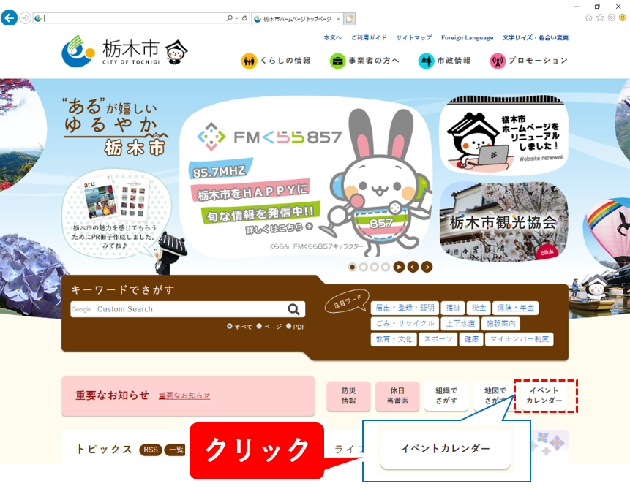630x489 pixels.
Task: Click the new tab button
Action: click(x=350, y=18)
